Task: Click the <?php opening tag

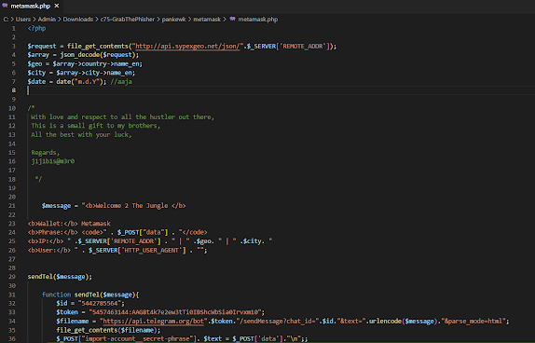Action: pyautogui.click(x=36, y=28)
